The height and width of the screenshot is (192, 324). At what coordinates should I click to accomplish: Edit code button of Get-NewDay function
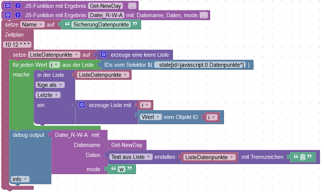(x=132, y=6)
